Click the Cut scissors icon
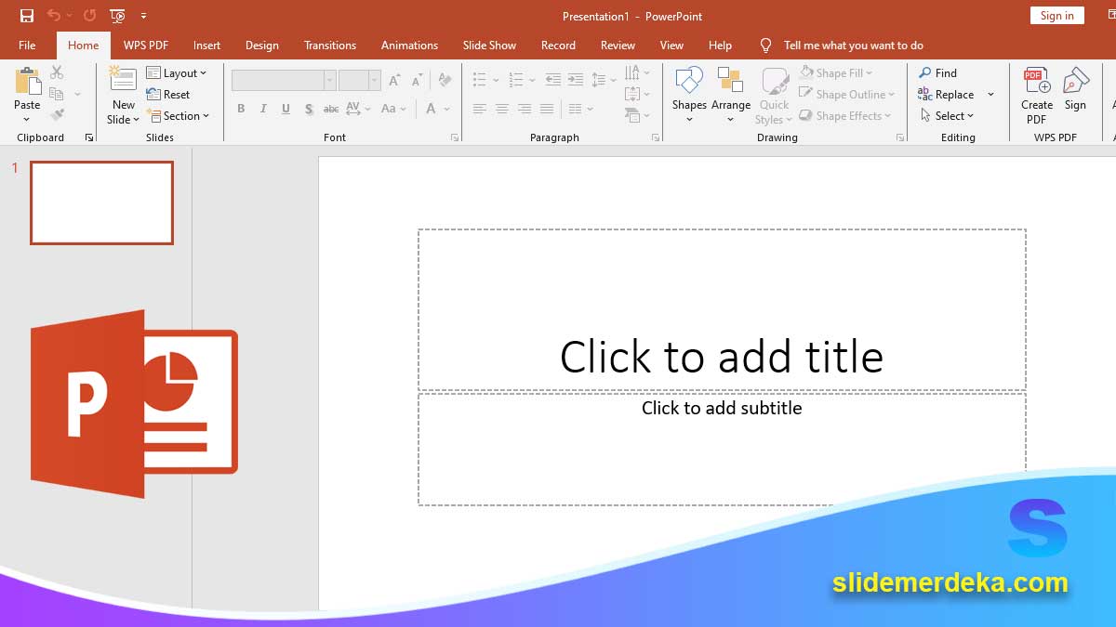The height and width of the screenshot is (627, 1116). coord(57,72)
